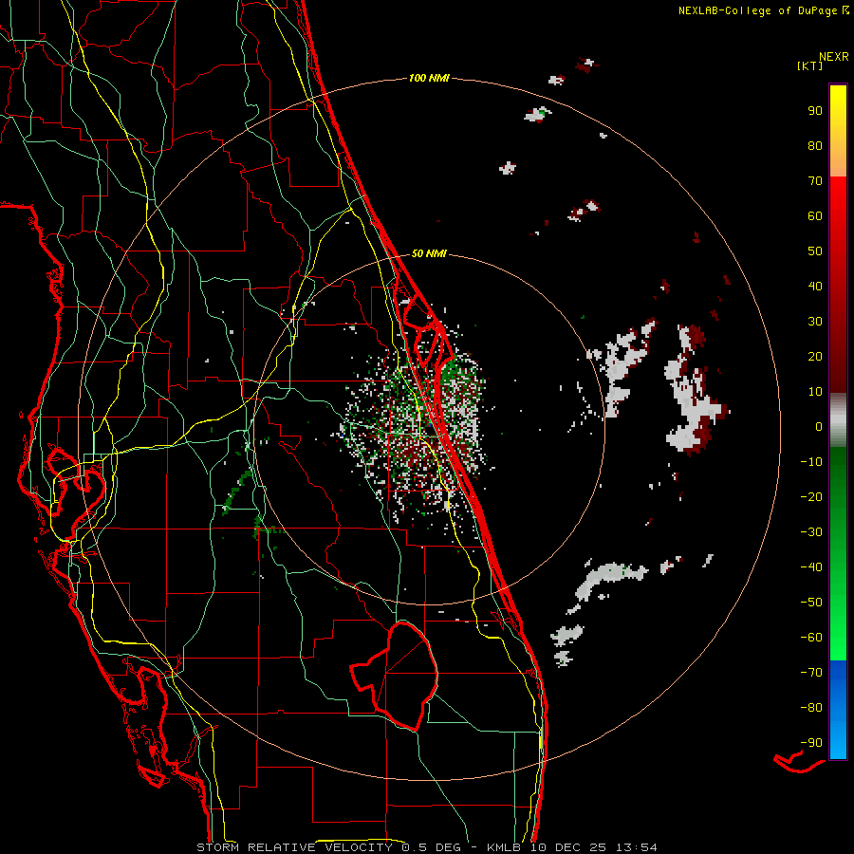The width and height of the screenshot is (854, 854).
Task: Click the 40 knot value on the scale
Action: tap(815, 286)
